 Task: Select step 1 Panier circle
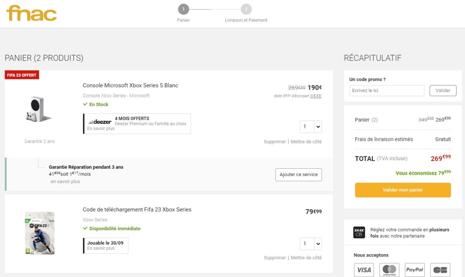click(x=183, y=9)
